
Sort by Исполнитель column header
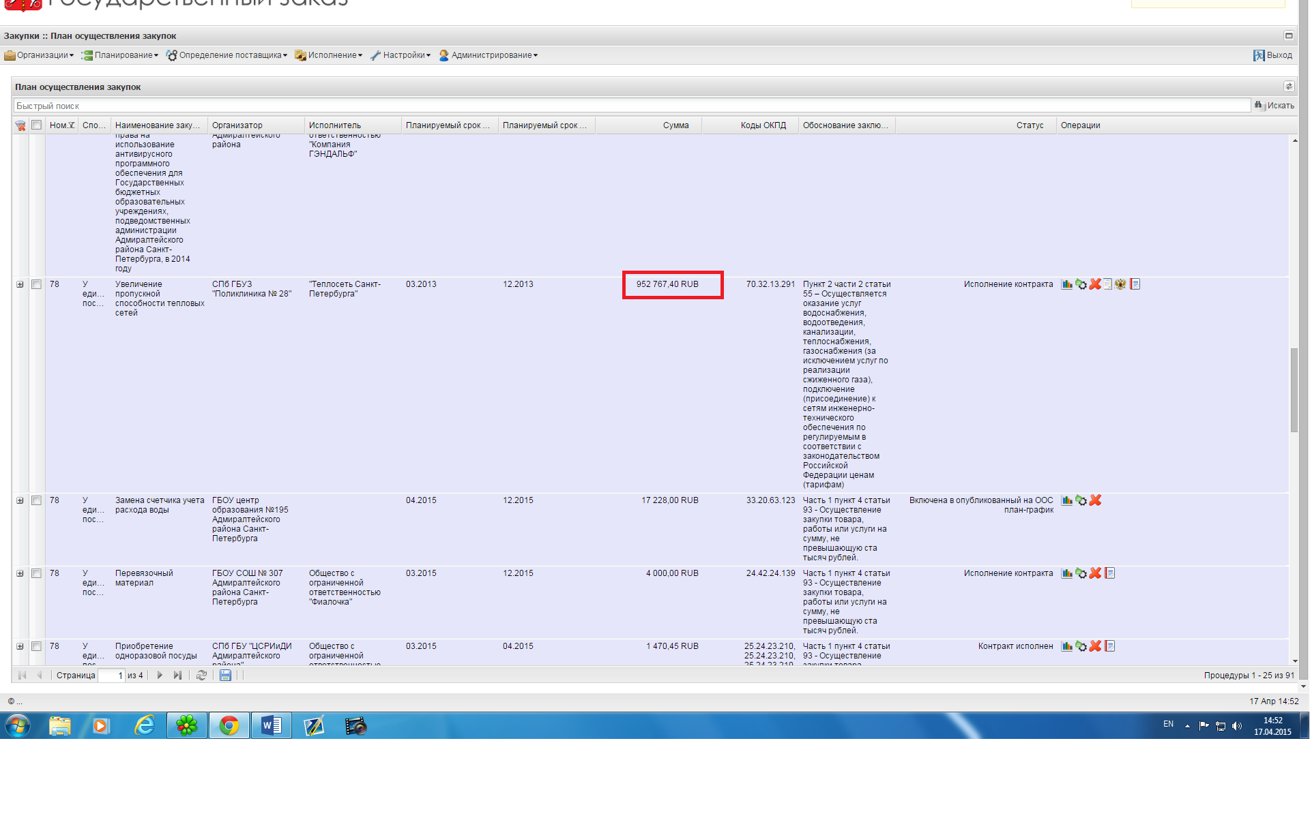(353, 125)
